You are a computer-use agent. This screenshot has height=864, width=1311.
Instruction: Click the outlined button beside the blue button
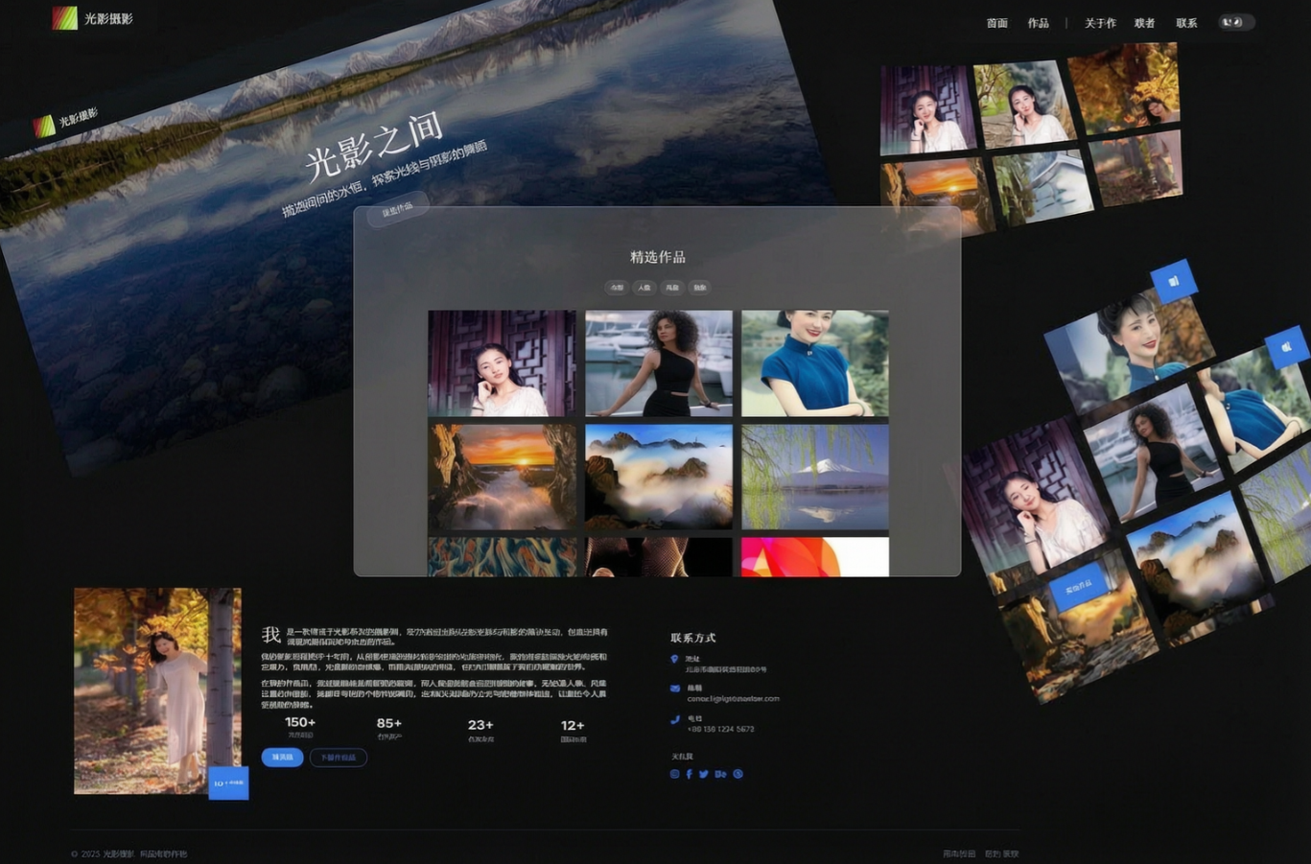tap(338, 758)
